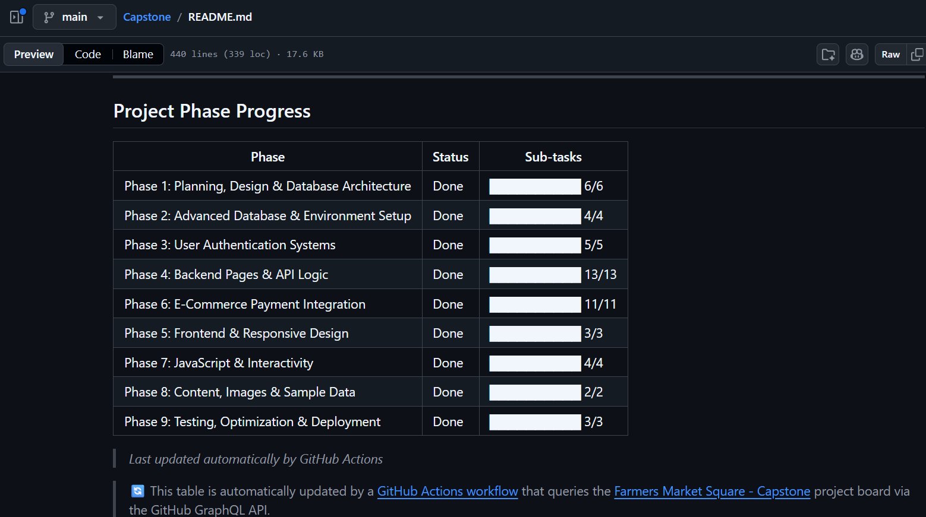Select Phase 1: Planning, Design & Database Architecture
This screenshot has height=517, width=926.
tap(267, 186)
